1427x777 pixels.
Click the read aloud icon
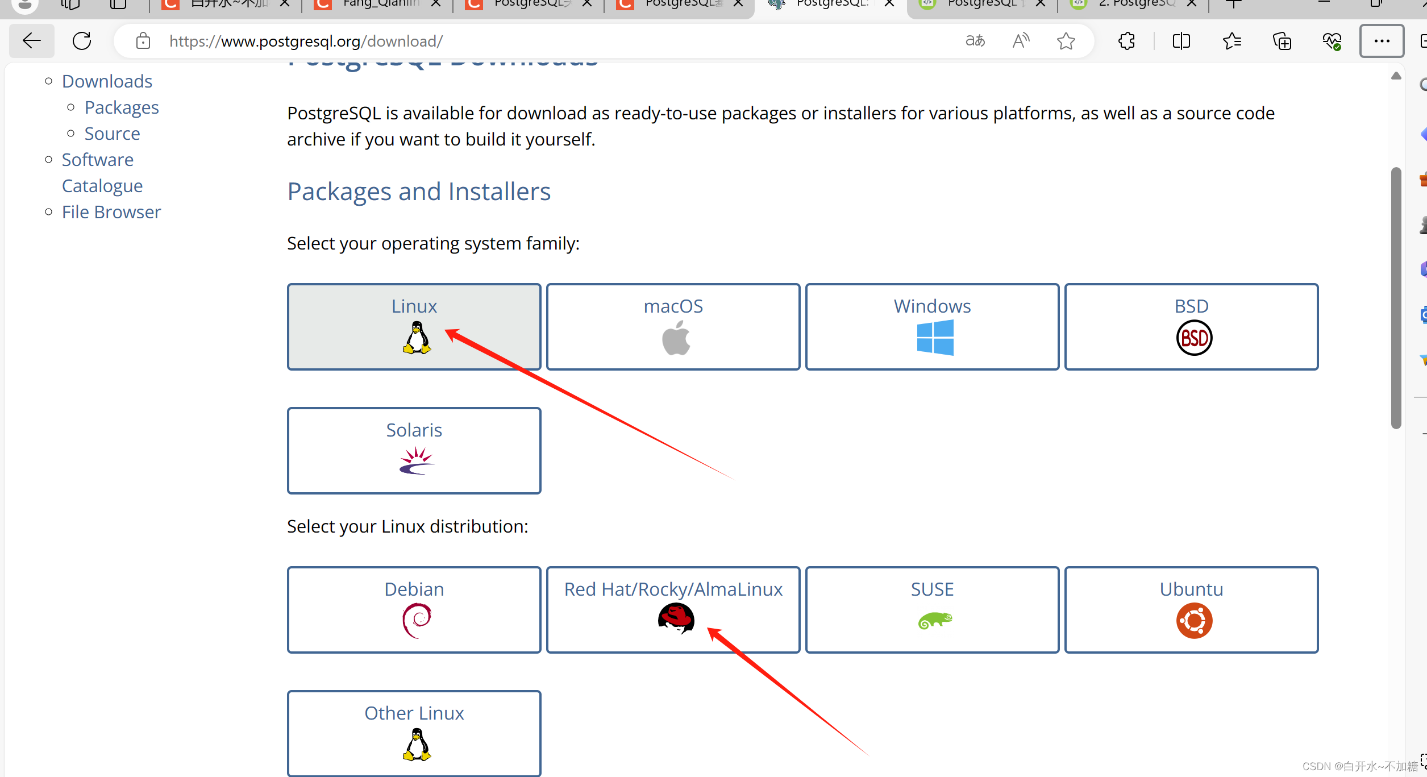pyautogui.click(x=1021, y=41)
